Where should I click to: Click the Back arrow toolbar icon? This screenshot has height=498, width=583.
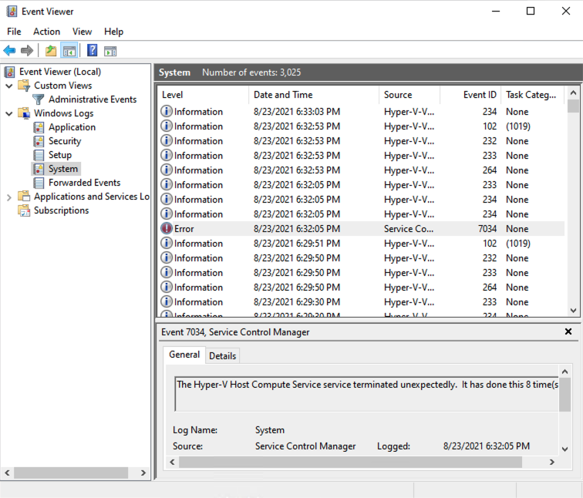point(9,51)
